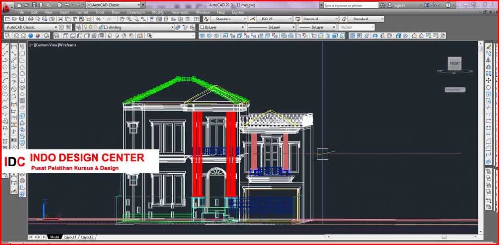Click the New drawing icon in Standard toolbar
This screenshot has width=499, height=245.
click(8, 19)
